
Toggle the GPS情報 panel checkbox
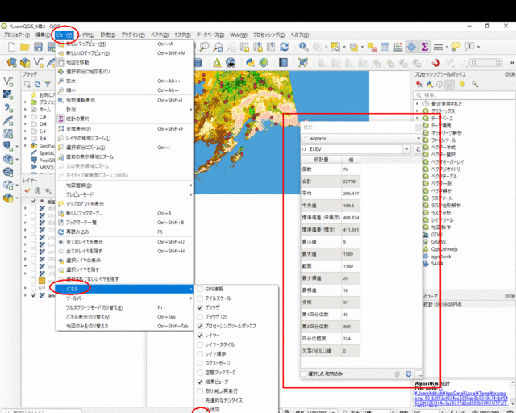tap(200, 289)
